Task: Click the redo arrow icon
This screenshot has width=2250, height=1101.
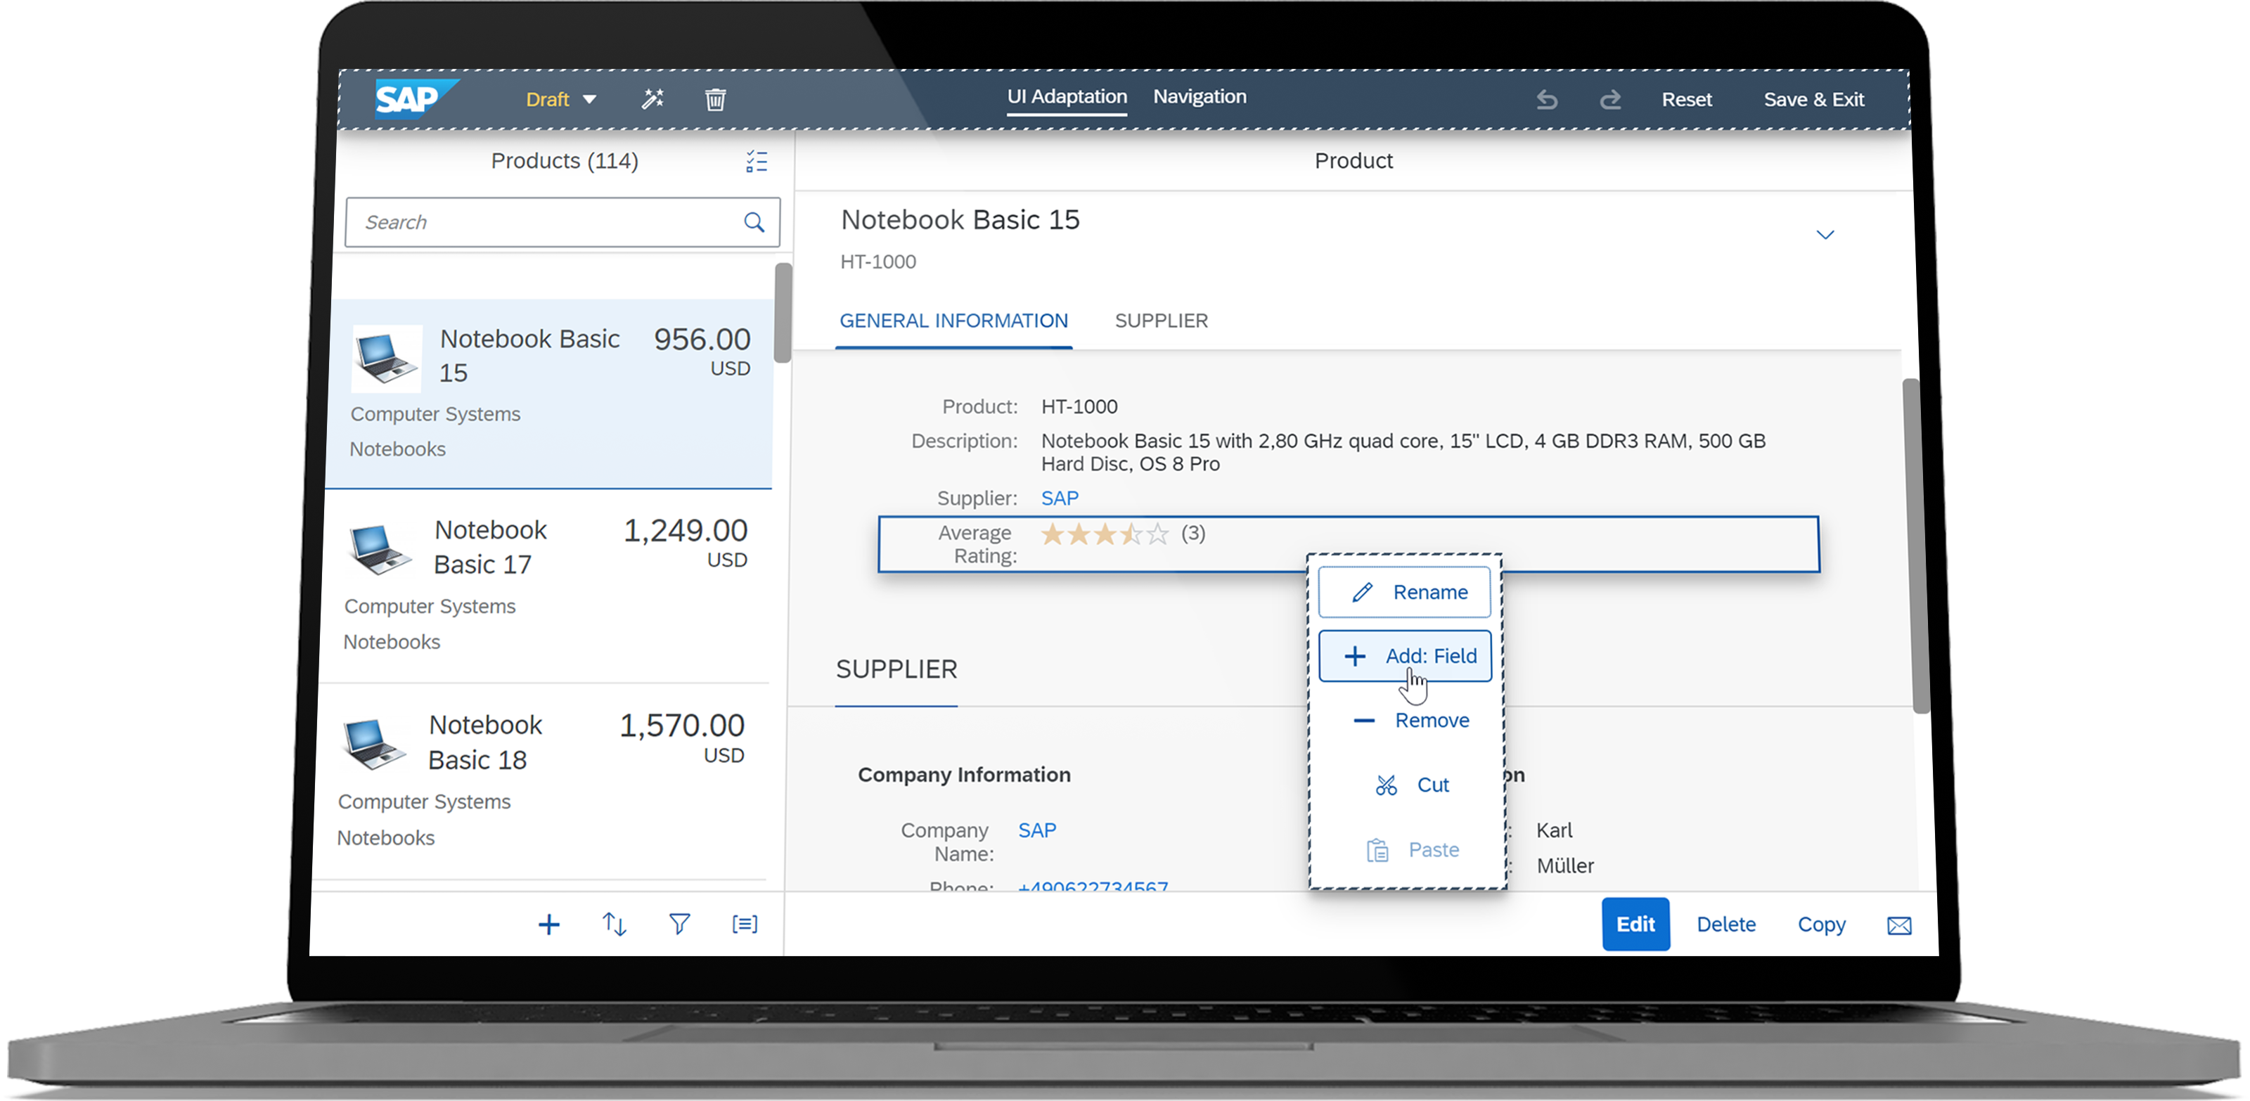Action: (1612, 100)
